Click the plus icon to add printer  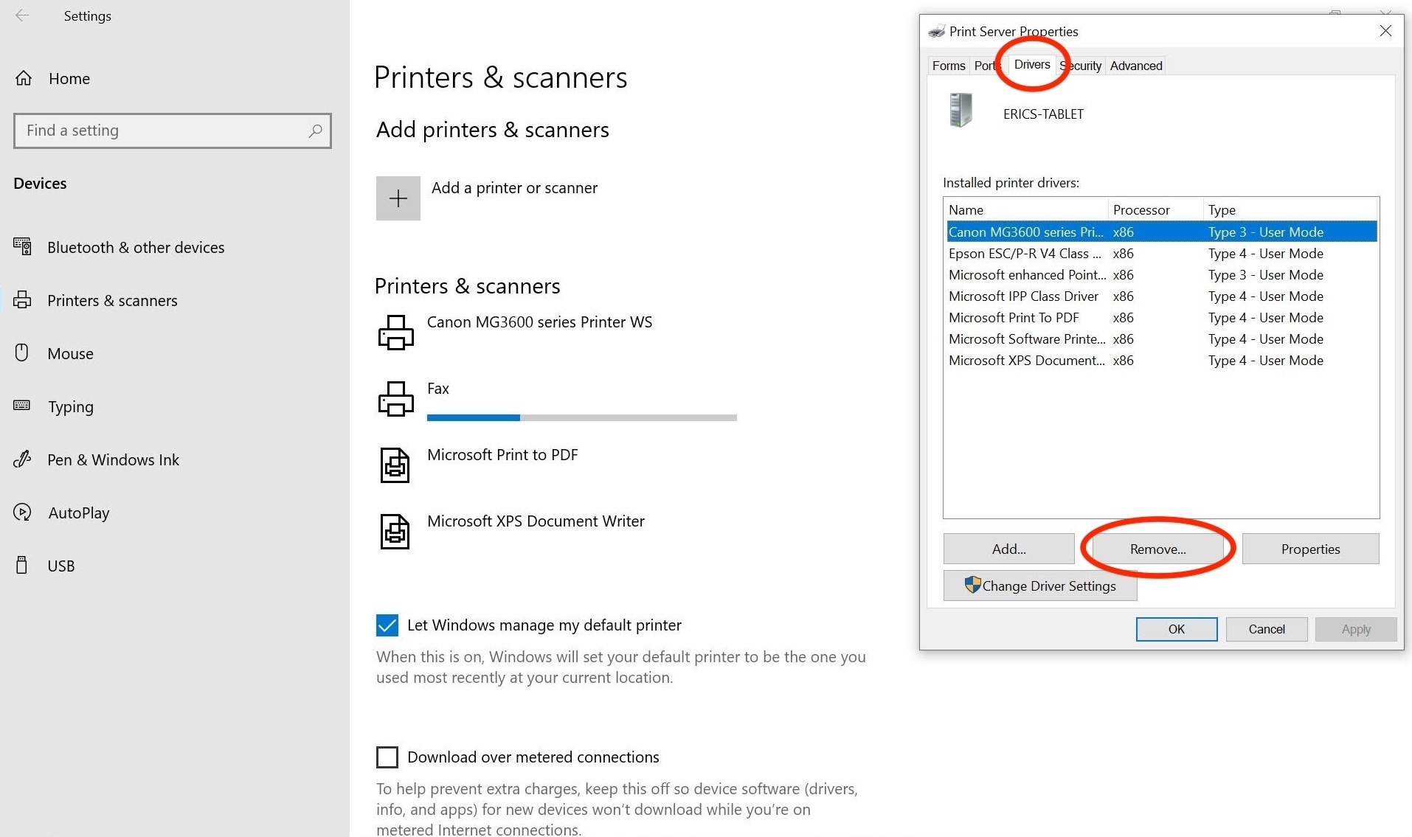pyautogui.click(x=398, y=198)
